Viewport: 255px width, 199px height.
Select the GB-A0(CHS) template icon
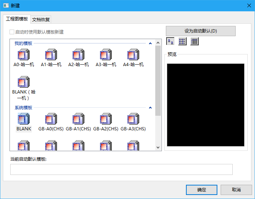pos(51,119)
